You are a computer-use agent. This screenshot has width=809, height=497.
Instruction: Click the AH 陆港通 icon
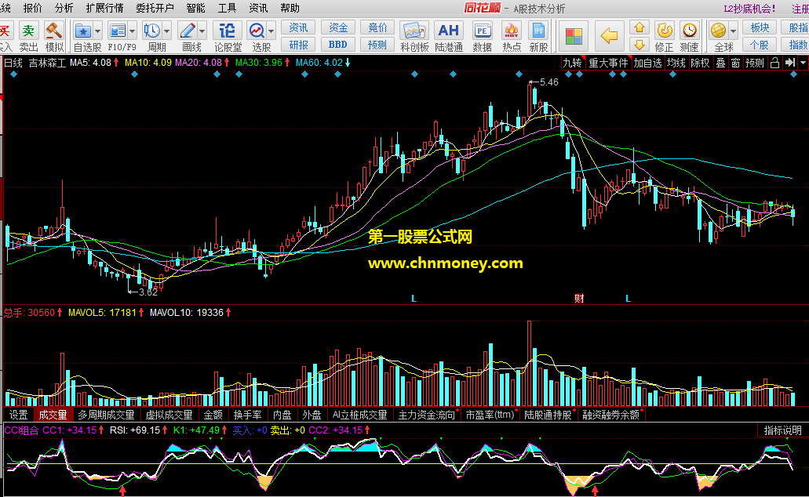[x=448, y=31]
